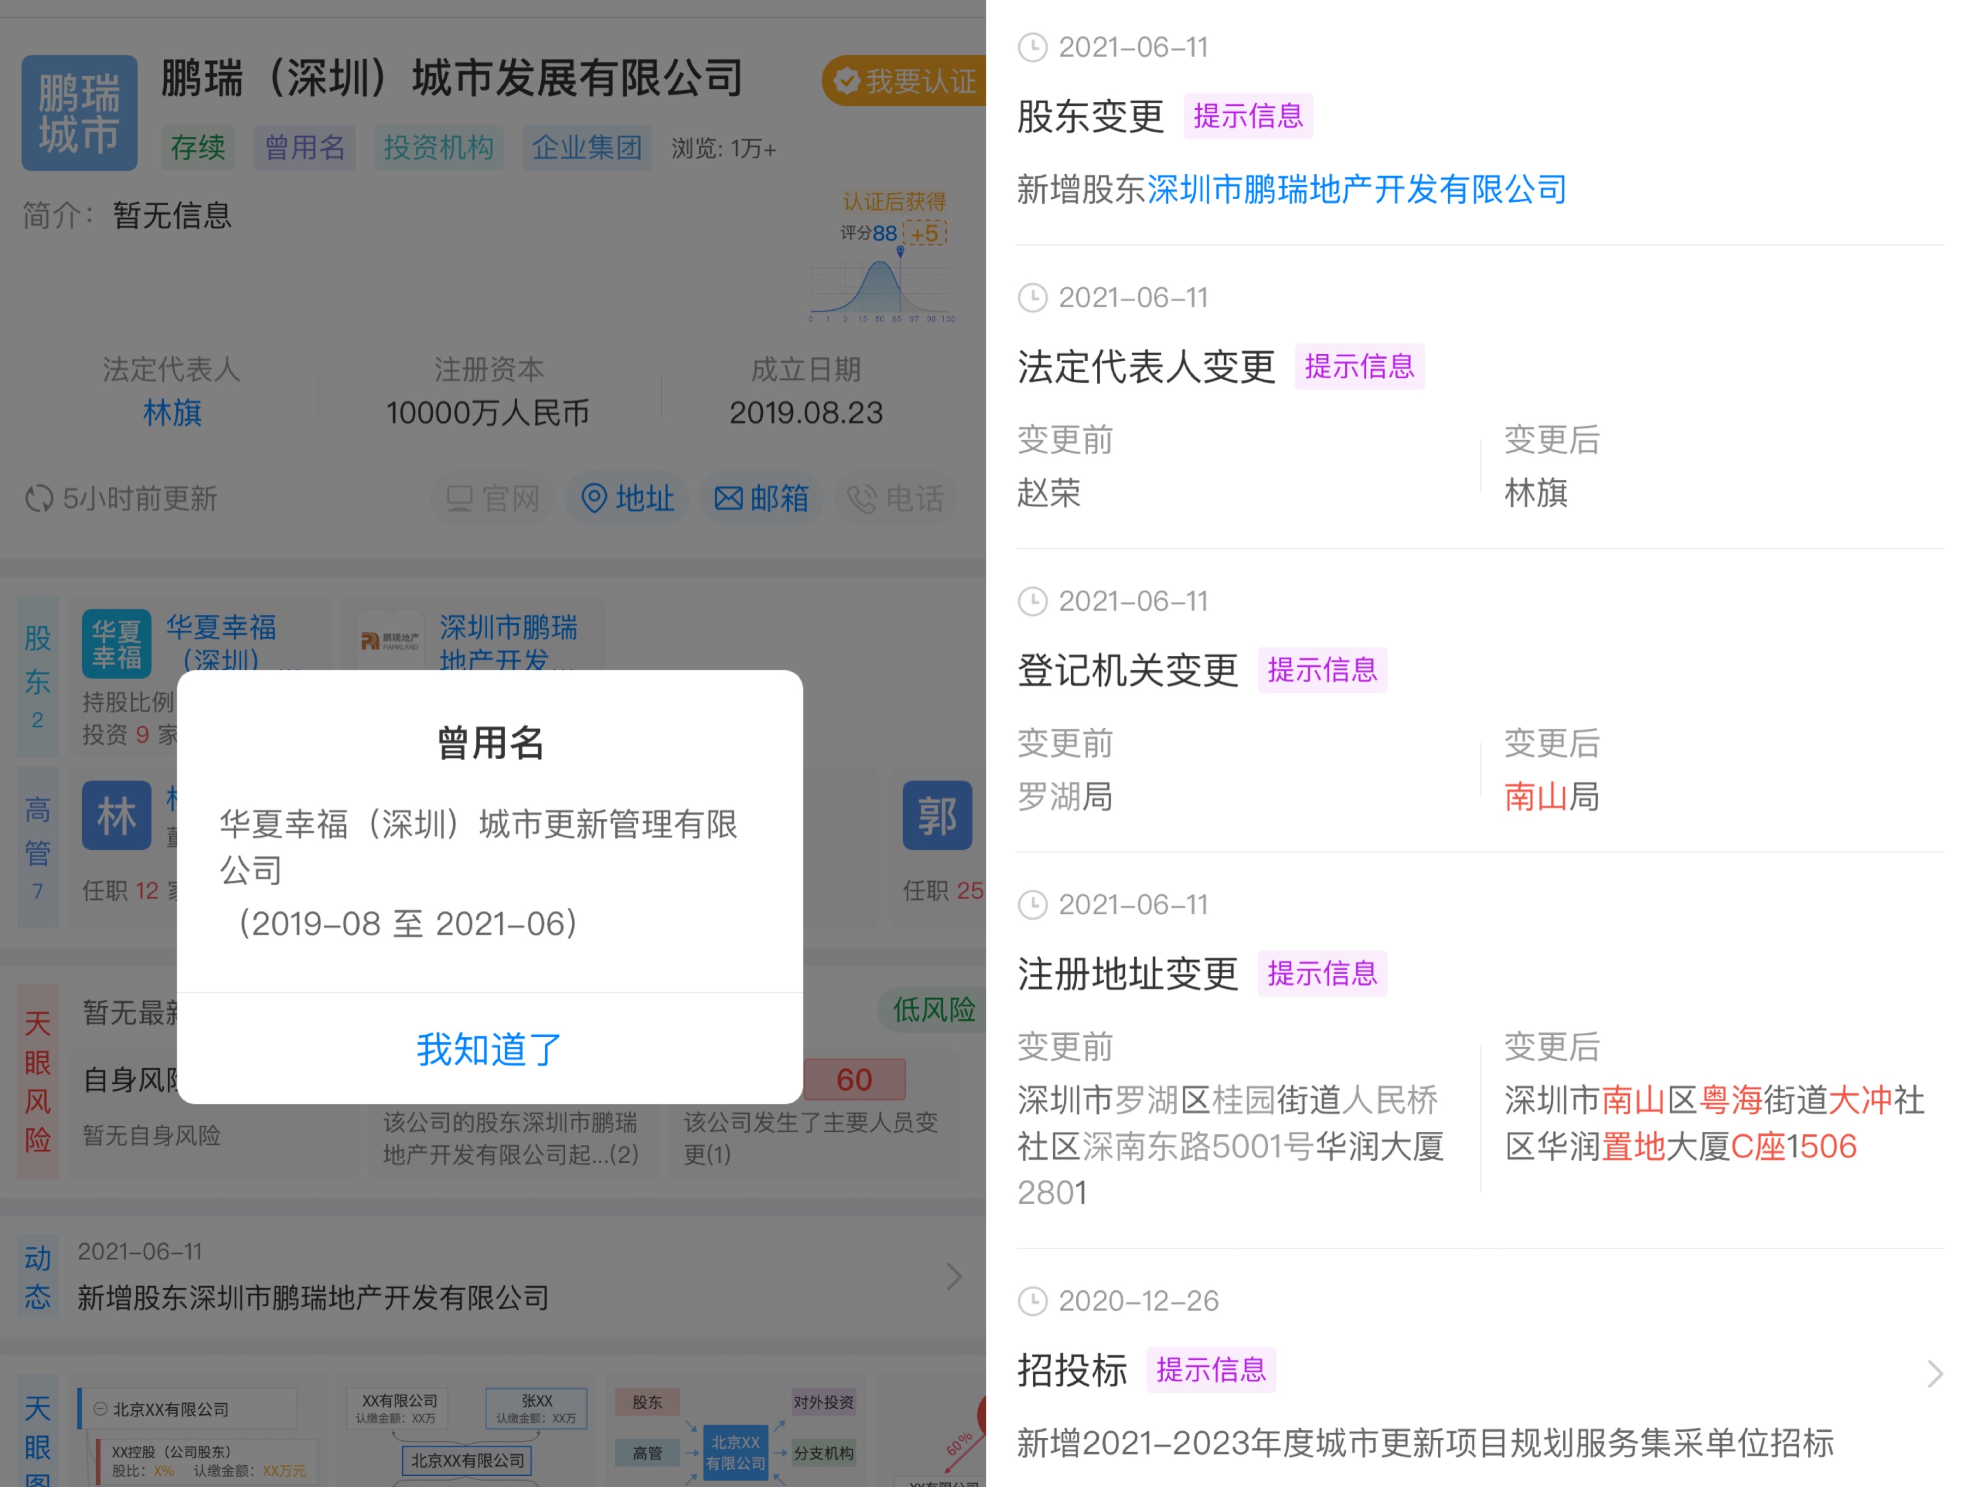Click clock icon above 股东变更

[1033, 48]
